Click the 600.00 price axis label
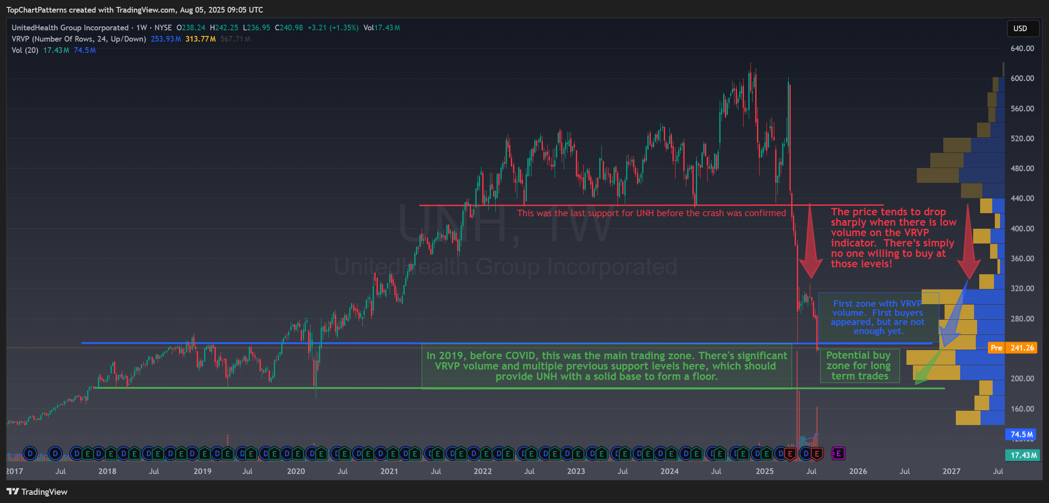The height and width of the screenshot is (503, 1049). (x=1022, y=78)
